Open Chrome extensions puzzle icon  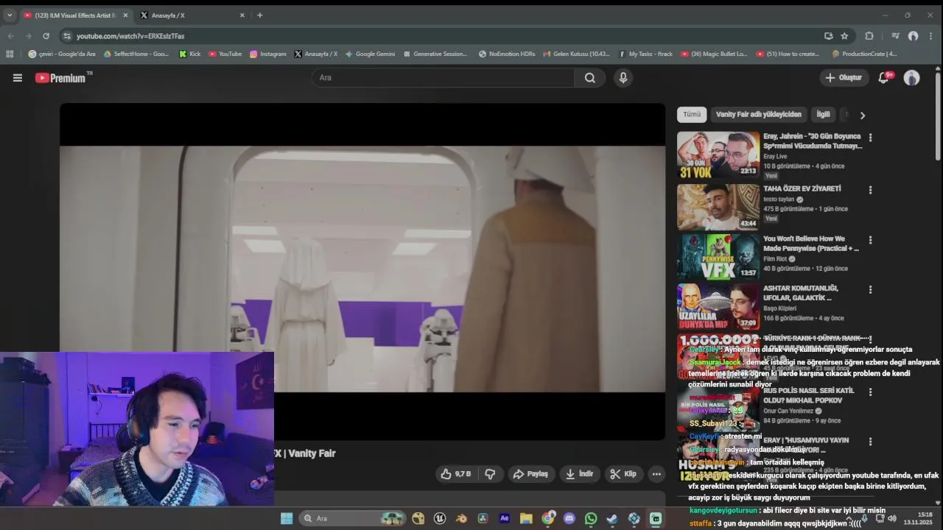869,35
